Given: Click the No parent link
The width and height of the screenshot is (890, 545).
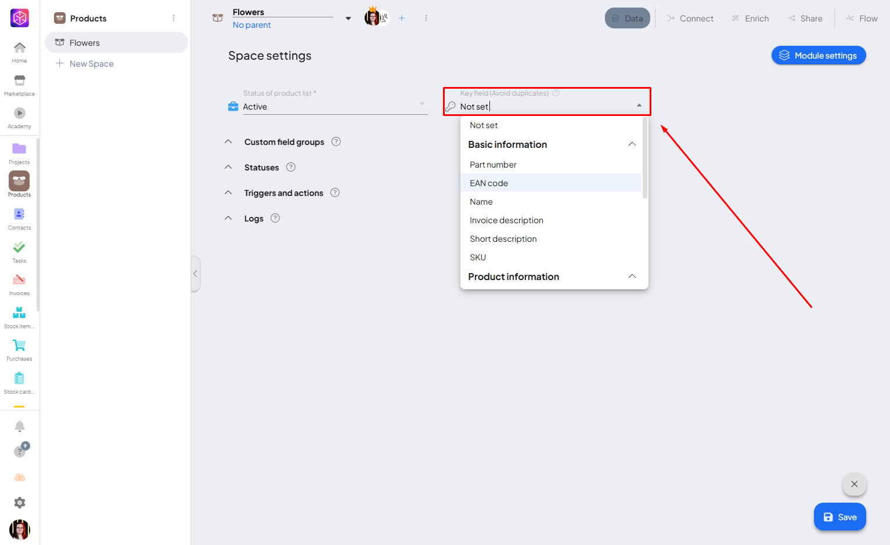Looking at the screenshot, I should tap(251, 25).
